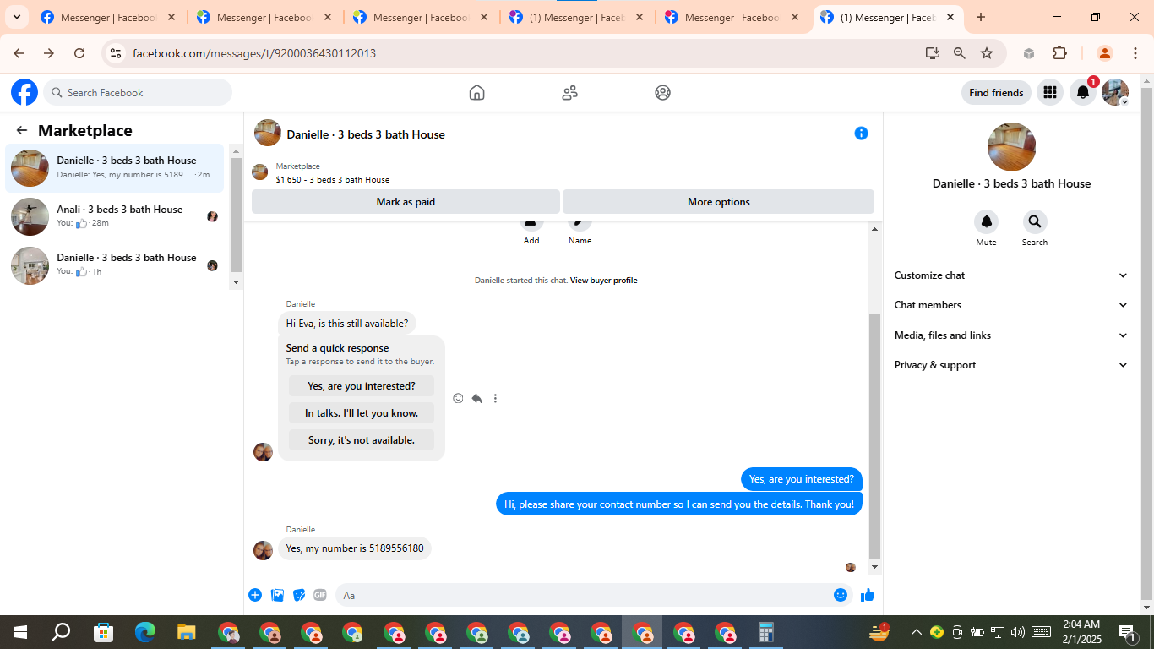This screenshot has width=1154, height=649.
Task: Open Windows taskbar search
Action: click(61, 632)
